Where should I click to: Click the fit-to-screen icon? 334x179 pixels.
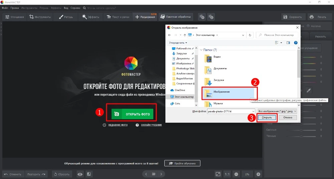coord(218,174)
